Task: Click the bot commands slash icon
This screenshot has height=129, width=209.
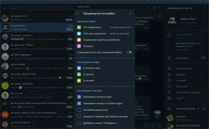Action: click(x=146, y=125)
